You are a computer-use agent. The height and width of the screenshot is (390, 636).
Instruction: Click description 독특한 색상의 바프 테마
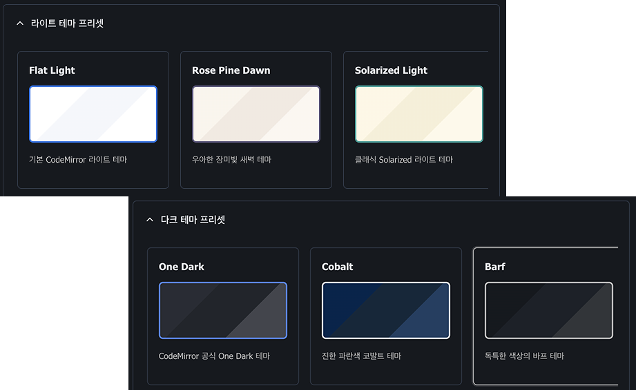[524, 356]
